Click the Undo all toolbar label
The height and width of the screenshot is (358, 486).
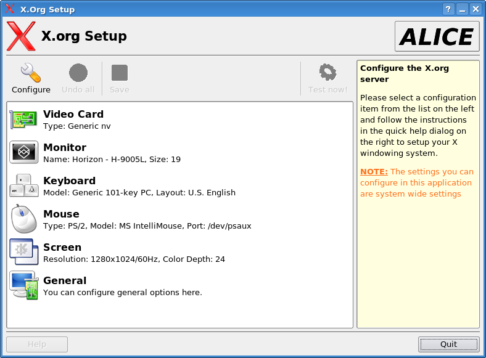[78, 90]
